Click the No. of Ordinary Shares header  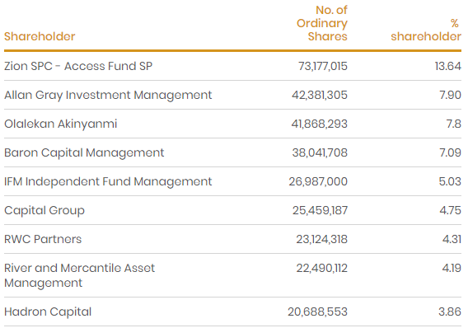pyautogui.click(x=322, y=23)
